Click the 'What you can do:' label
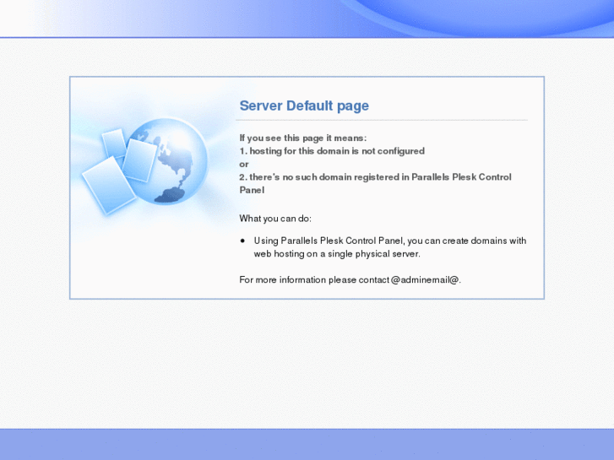The image size is (614, 460). (275, 219)
